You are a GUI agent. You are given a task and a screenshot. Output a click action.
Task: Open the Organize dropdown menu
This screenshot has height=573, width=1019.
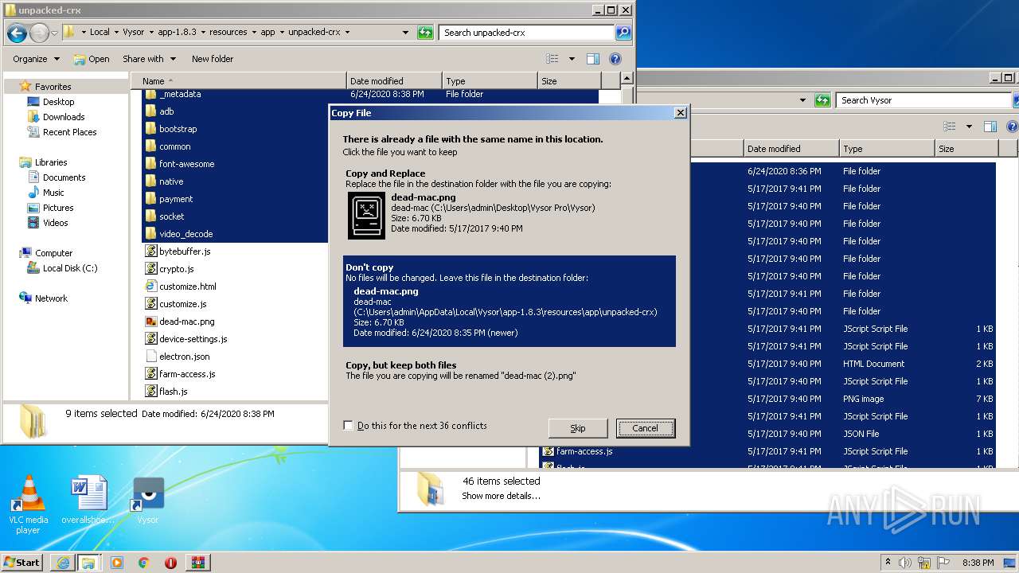tap(36, 59)
